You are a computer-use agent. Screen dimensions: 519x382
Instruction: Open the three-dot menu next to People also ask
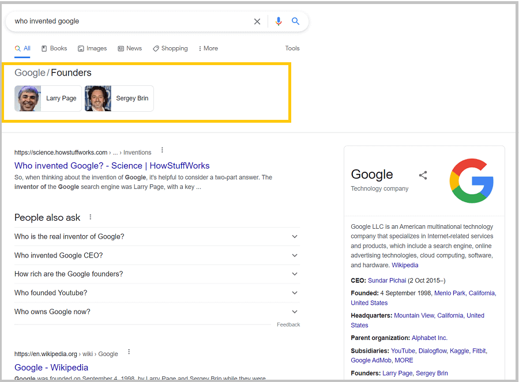(91, 217)
